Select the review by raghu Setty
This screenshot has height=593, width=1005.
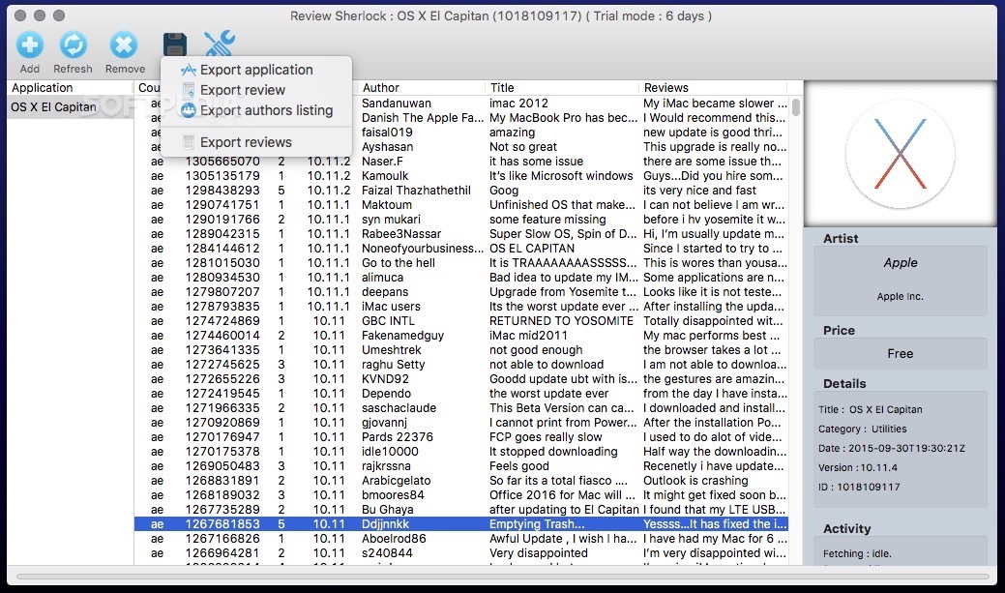[x=393, y=365]
